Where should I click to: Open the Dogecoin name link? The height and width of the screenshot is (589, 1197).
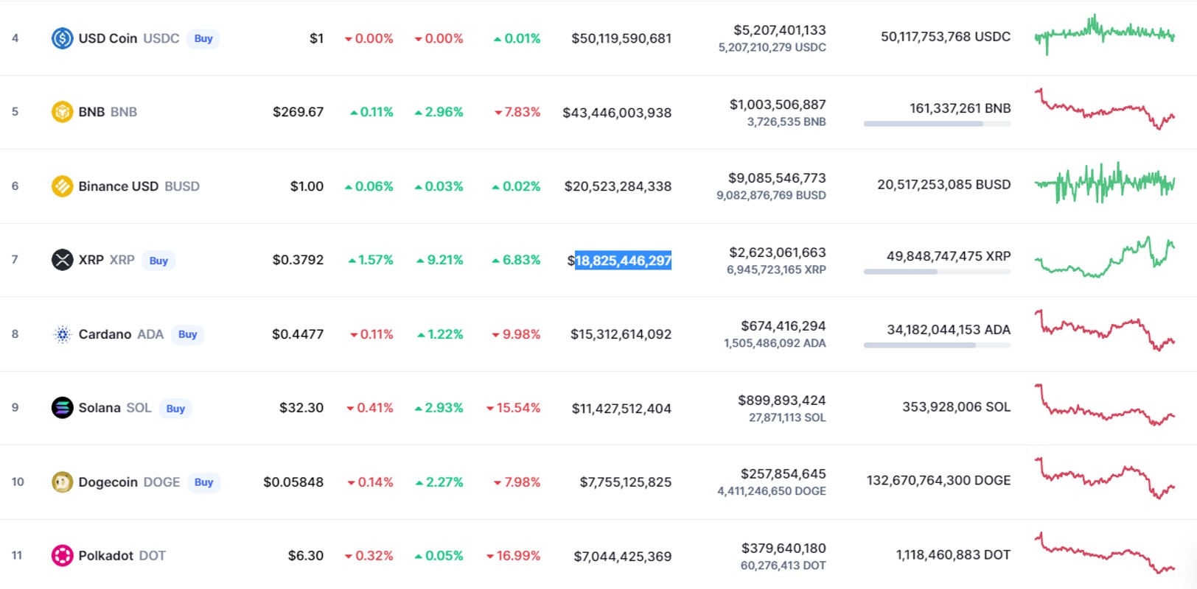(x=108, y=482)
